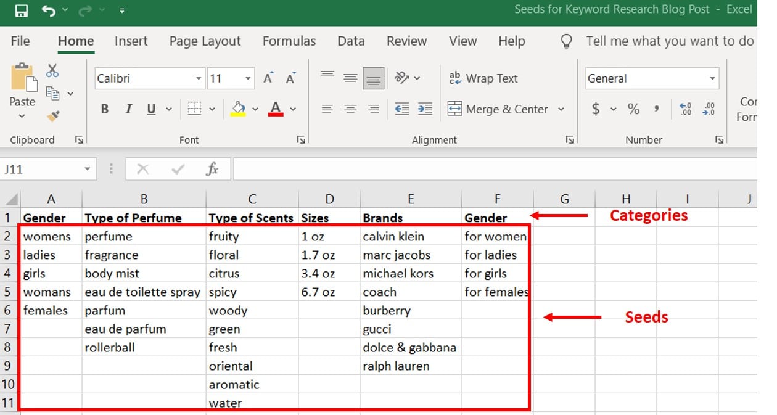Select the Format Painter brush
Image resolution: width=777 pixels, height=415 pixels.
[53, 116]
